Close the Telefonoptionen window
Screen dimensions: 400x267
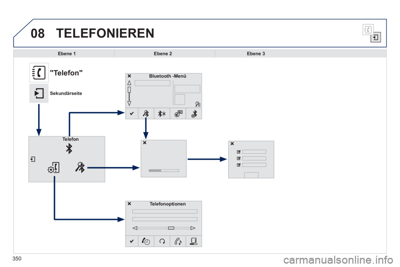click(x=129, y=204)
